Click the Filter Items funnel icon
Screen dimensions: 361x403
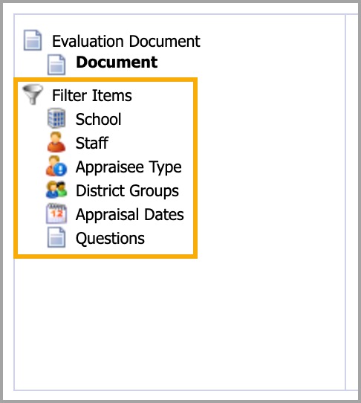(x=33, y=94)
